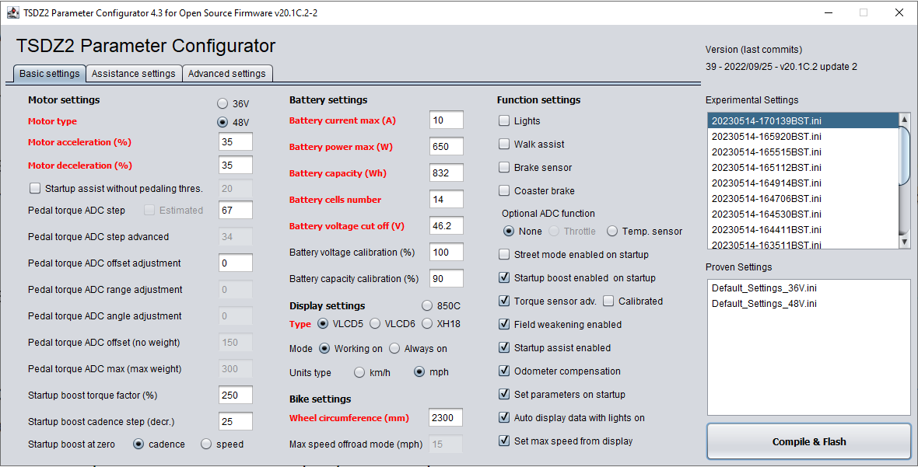Viewport: 918px width, 467px height.
Task: Choose mph units type
Action: click(419, 371)
